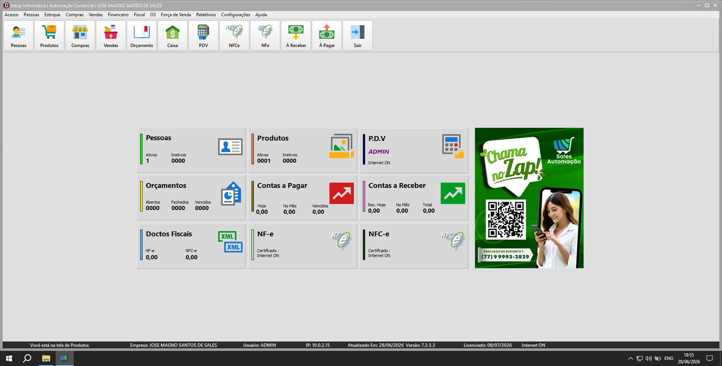Screen dimensions: 722x366
Task: Open the À Receber toolbar icon
Action: [x=296, y=36]
